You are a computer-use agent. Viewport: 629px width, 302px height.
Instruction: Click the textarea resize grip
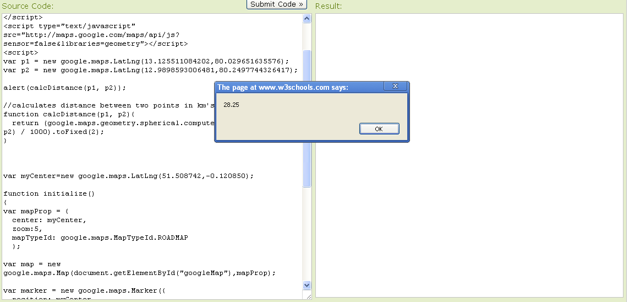coord(308,296)
